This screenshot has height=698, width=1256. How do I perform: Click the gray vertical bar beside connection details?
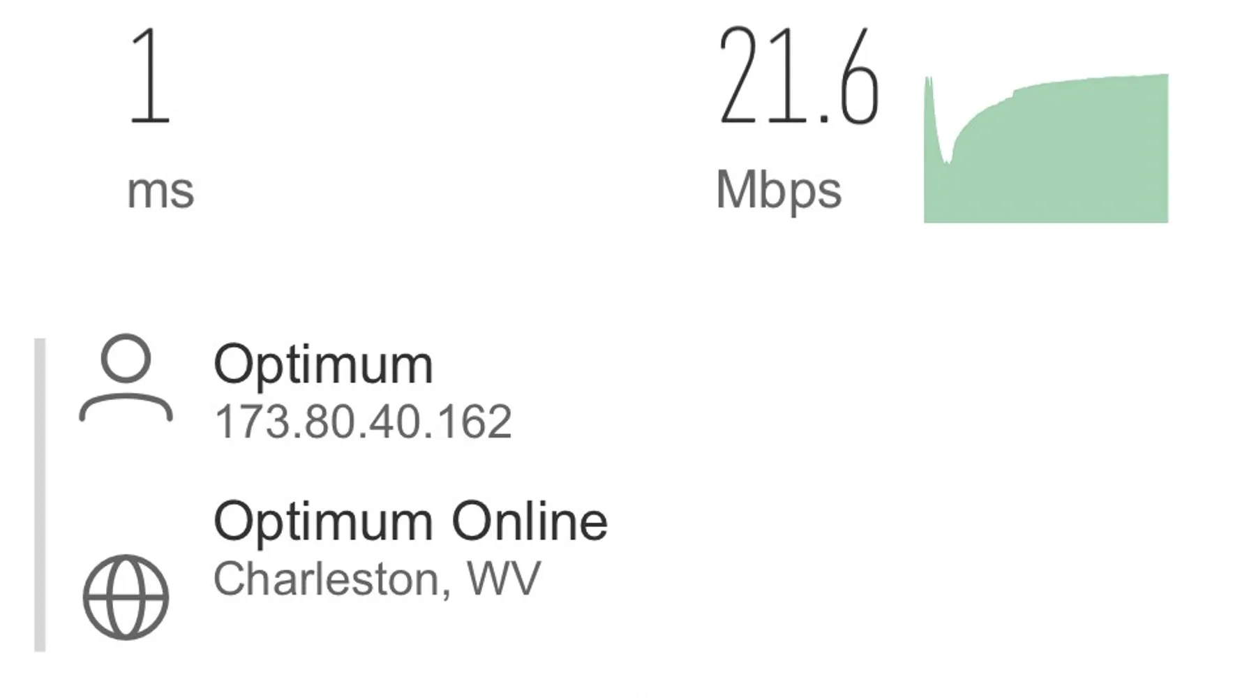(x=40, y=495)
